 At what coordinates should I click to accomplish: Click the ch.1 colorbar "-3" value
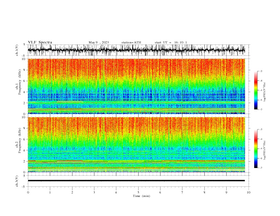(261, 71)
